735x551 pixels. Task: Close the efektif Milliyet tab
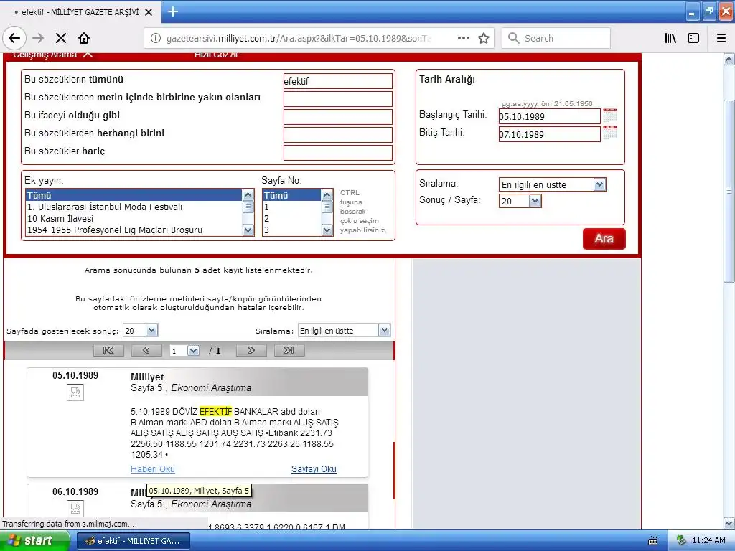point(149,12)
